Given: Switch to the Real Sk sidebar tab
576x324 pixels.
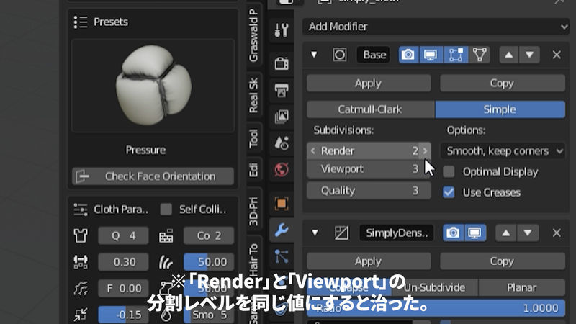Looking at the screenshot, I should [253, 95].
